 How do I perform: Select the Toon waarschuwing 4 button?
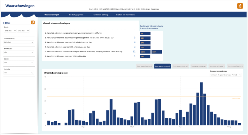click(x=199, y=66)
